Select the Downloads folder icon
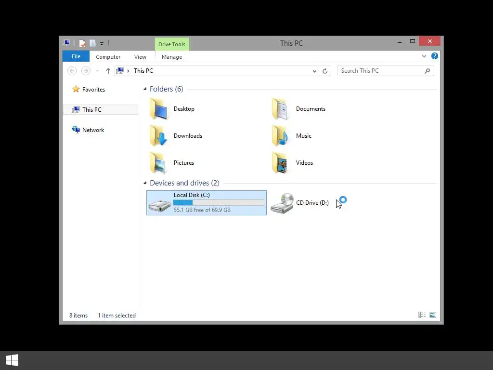Image resolution: width=493 pixels, height=370 pixels. [x=158, y=135]
